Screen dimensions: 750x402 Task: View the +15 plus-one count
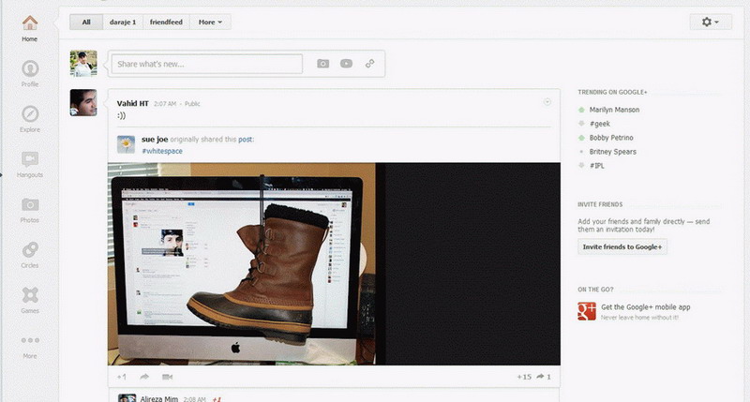point(524,377)
